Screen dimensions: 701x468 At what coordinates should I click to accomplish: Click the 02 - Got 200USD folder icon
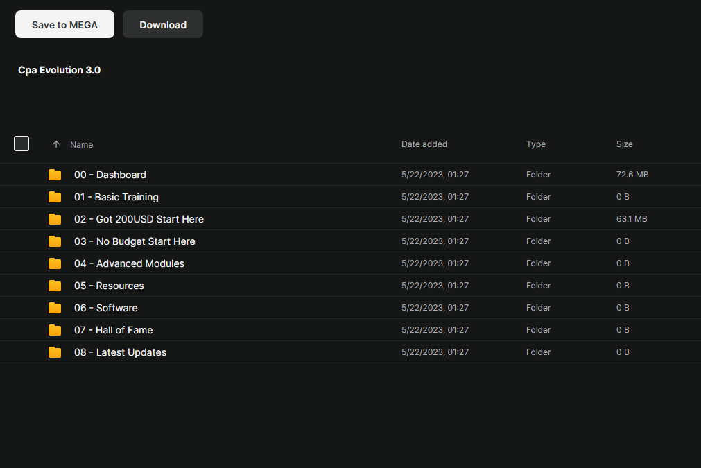55,219
